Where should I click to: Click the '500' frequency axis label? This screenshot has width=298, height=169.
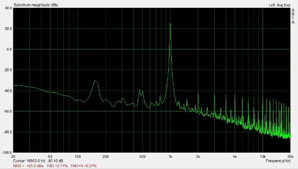pos(143,156)
